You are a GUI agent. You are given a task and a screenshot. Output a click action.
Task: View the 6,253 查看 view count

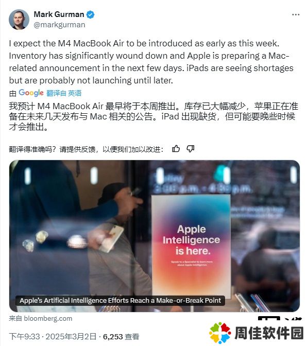click(121, 337)
